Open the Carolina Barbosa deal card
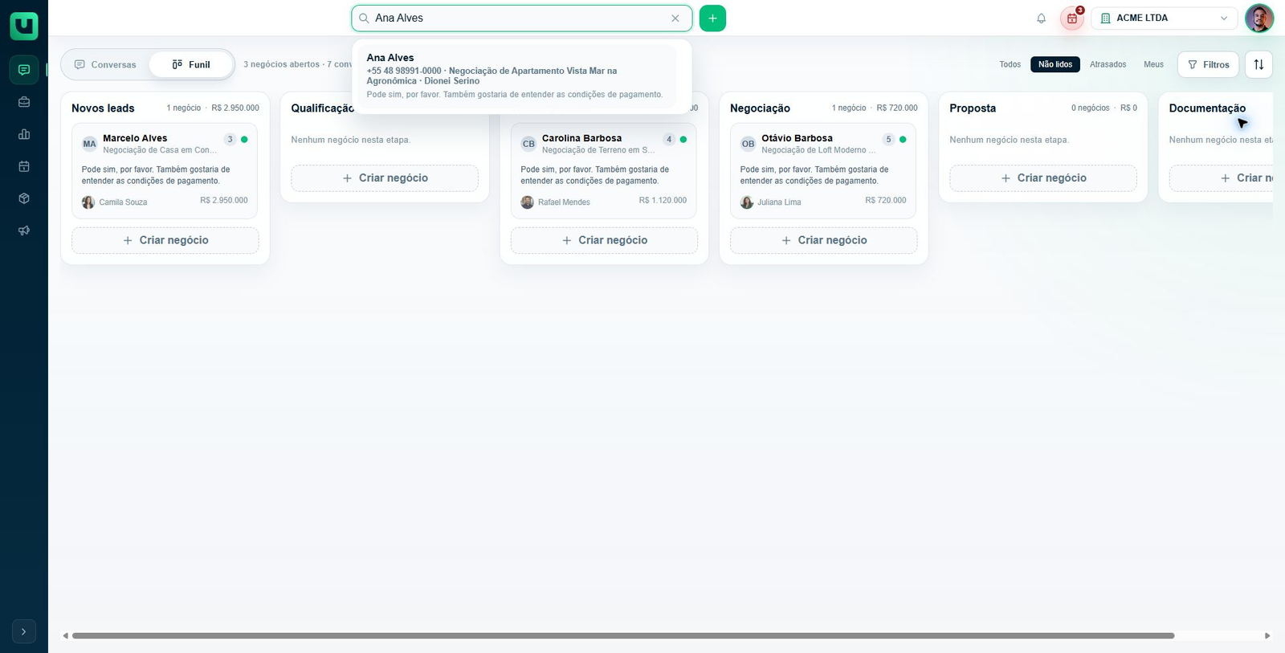This screenshot has height=653, width=1285. coord(604,170)
